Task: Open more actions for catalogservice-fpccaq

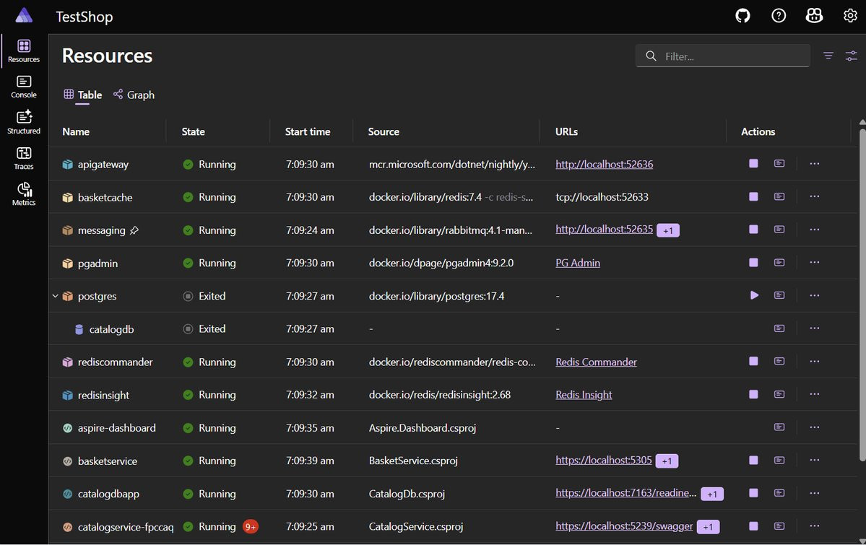Action: pyautogui.click(x=815, y=526)
